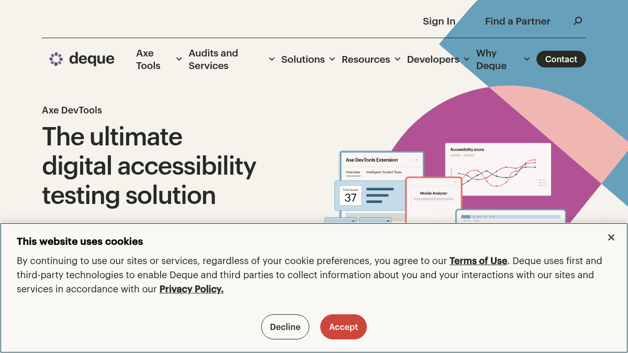Screen dimensions: 628x353
Task: Open the Terms of Use link
Action: 478,261
